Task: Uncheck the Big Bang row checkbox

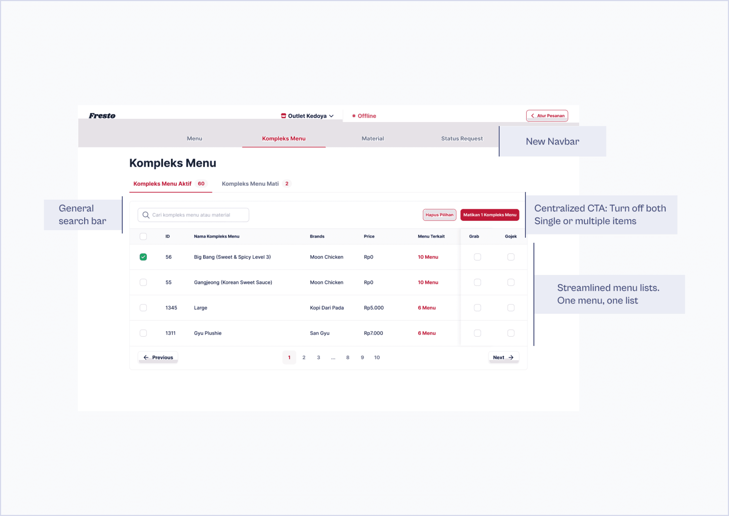Action: click(143, 257)
